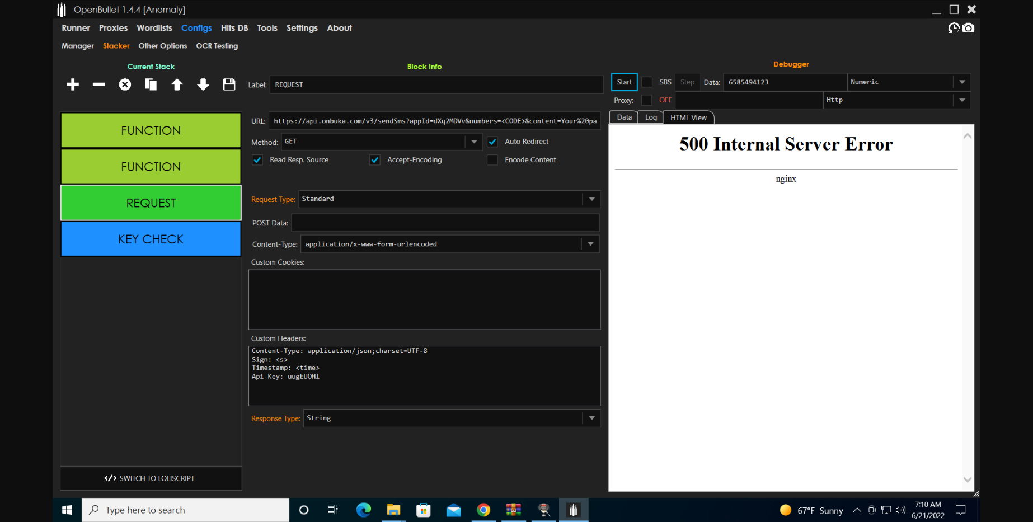Switch to OCR Testing sub-tab
1033x522 pixels.
[x=217, y=46]
